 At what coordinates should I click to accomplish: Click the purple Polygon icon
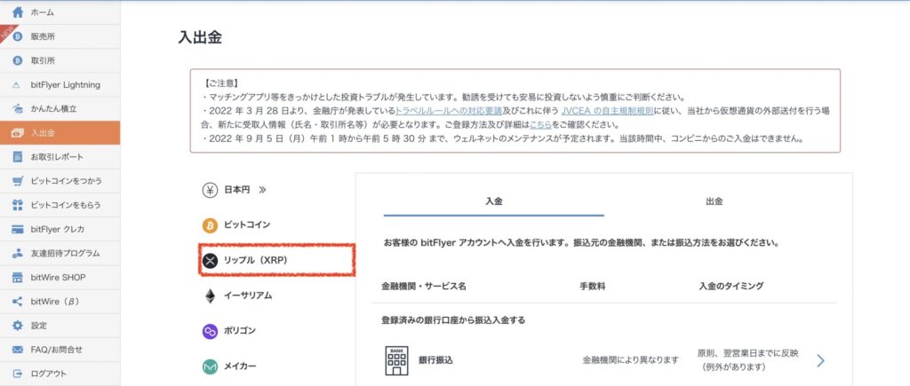(x=210, y=332)
